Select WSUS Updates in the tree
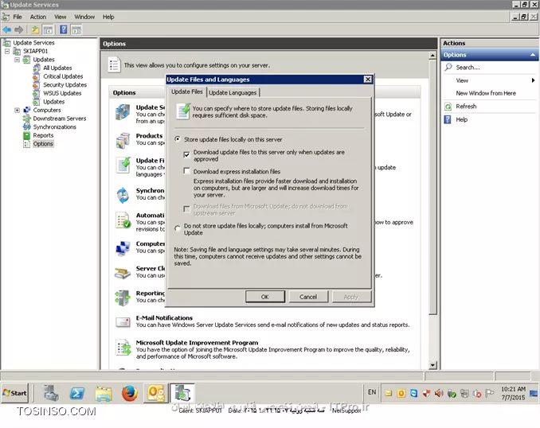Viewport: 540px width, 428px height. click(x=62, y=93)
